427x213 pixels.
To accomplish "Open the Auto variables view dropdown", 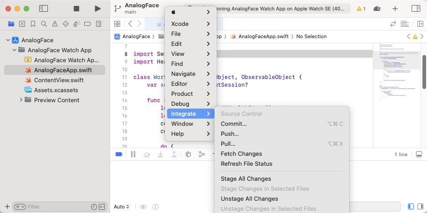I will coord(122,207).
